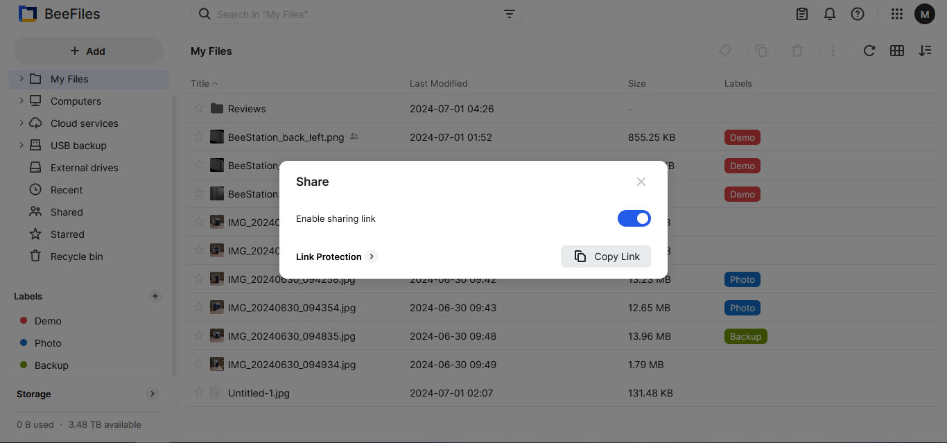Click the Copy Link button
This screenshot has width=947, height=443.
point(605,257)
